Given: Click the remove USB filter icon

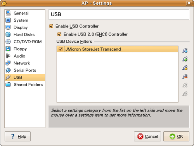Looking at the screenshot, I should pos(185,76).
